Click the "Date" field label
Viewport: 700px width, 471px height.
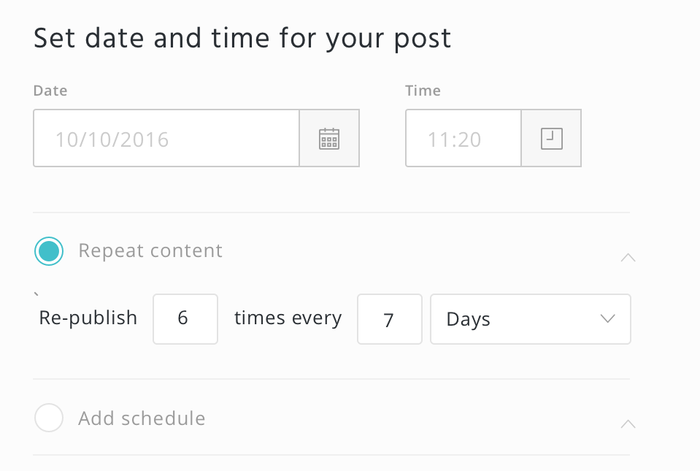pyautogui.click(x=50, y=91)
